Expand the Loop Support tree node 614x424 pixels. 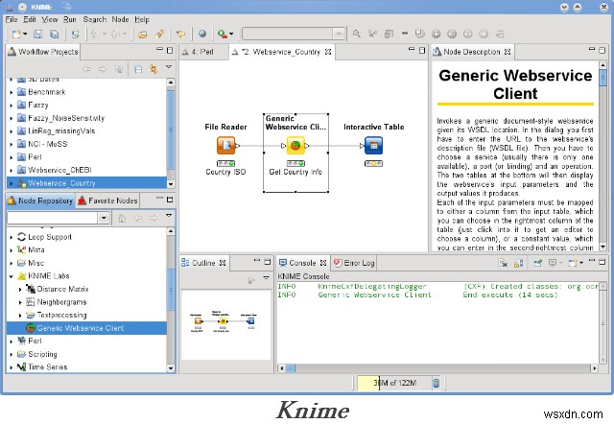[x=11, y=238]
